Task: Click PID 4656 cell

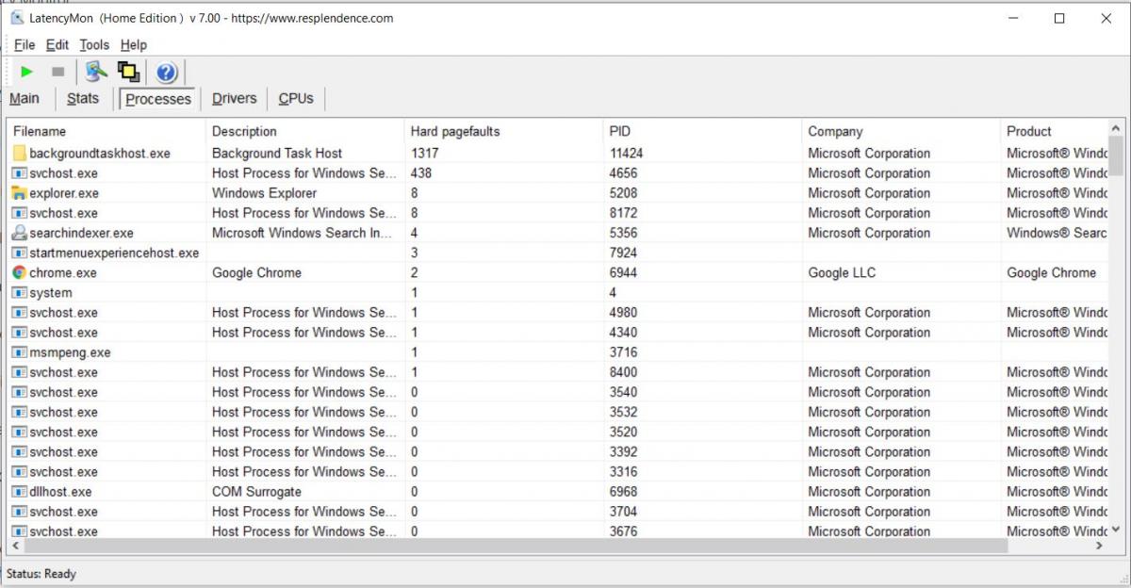Action: (x=623, y=173)
